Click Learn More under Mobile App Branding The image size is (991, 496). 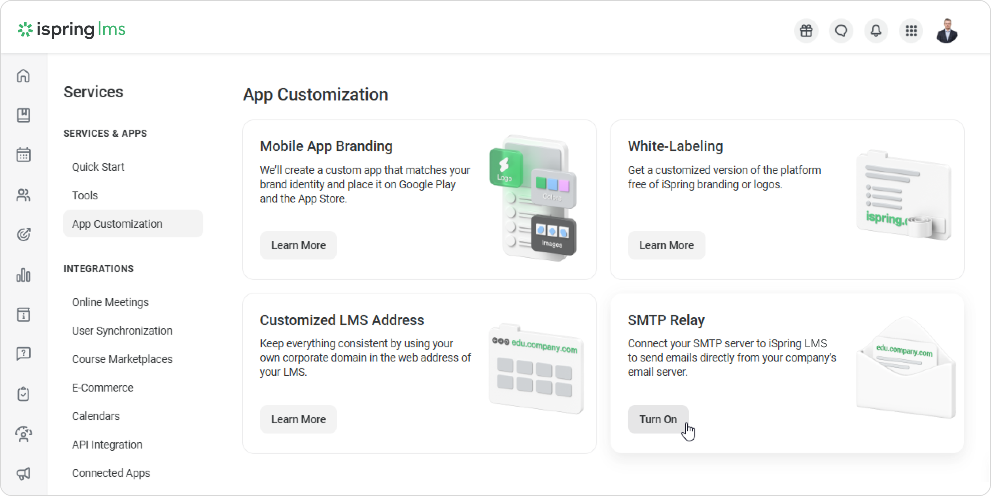[x=298, y=245]
